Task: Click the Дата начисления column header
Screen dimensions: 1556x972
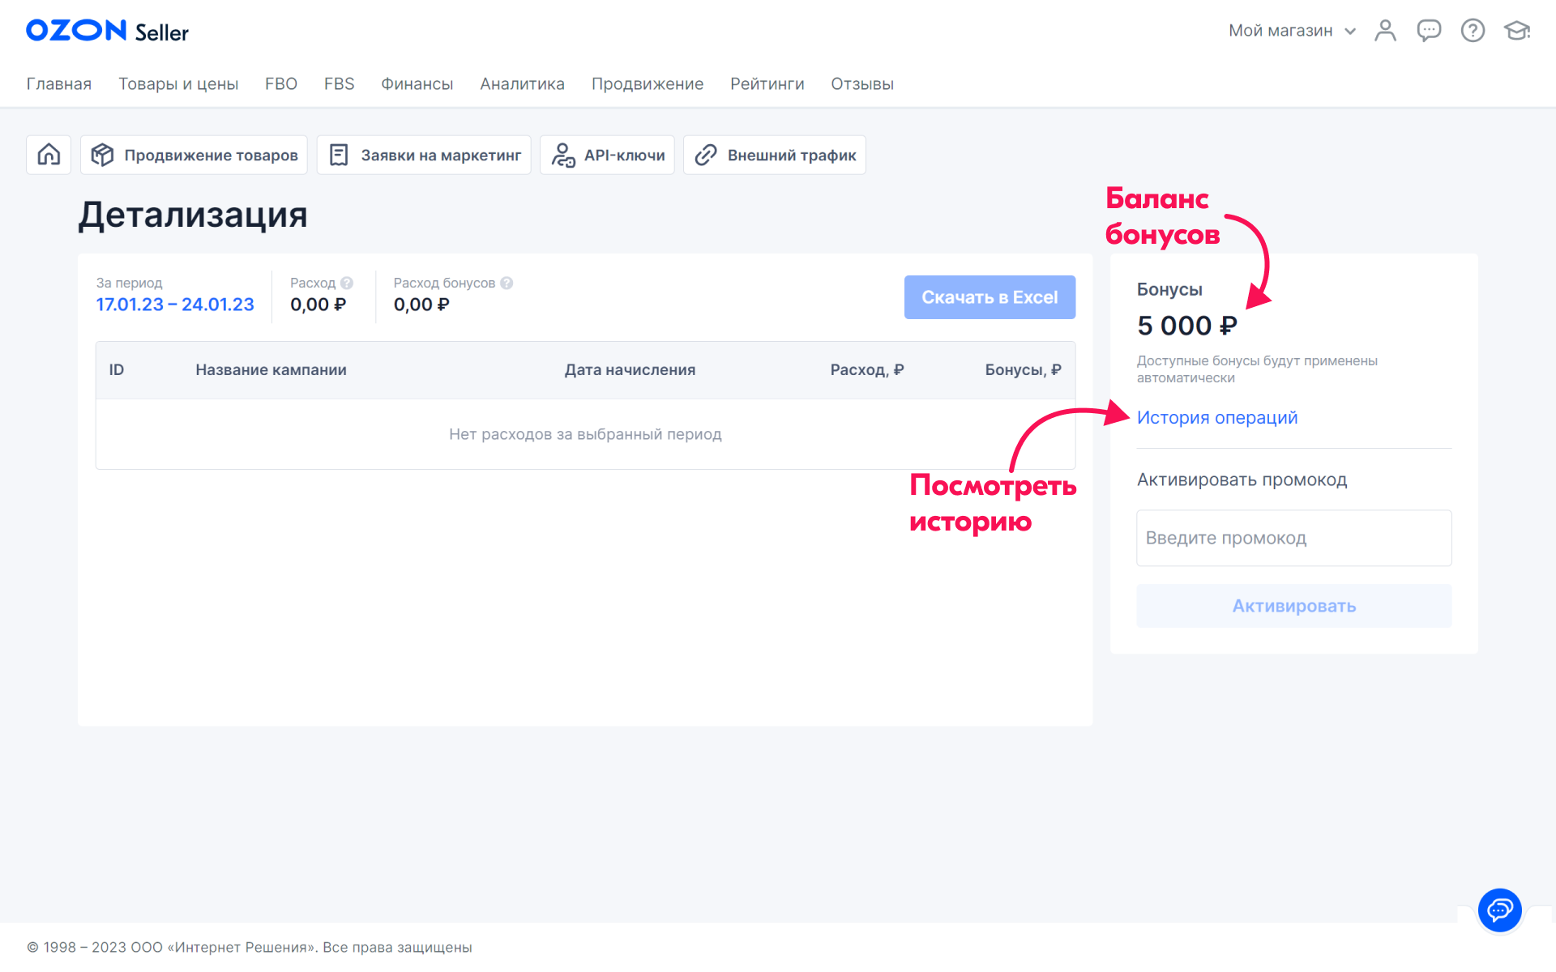Action: (x=630, y=369)
